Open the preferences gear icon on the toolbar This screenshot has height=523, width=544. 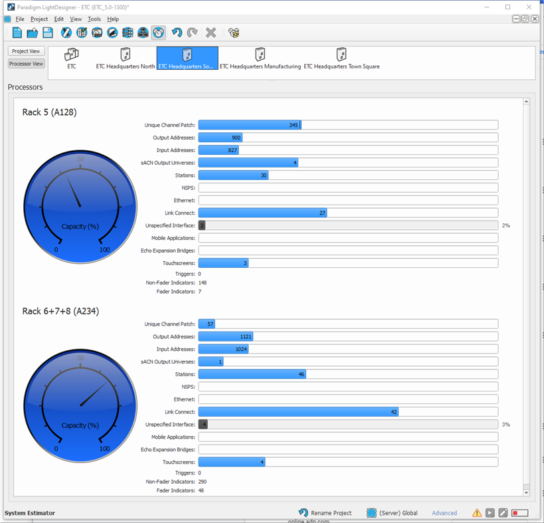(234, 32)
